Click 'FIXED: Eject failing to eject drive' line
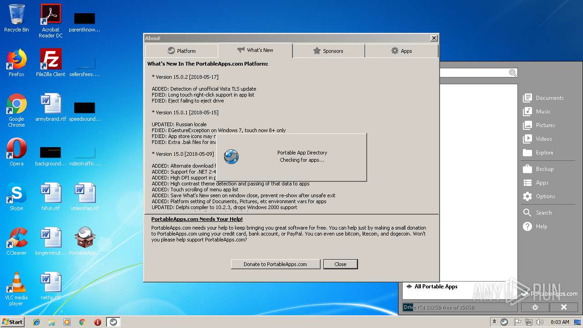Viewport: 583px width, 328px height. [188, 101]
